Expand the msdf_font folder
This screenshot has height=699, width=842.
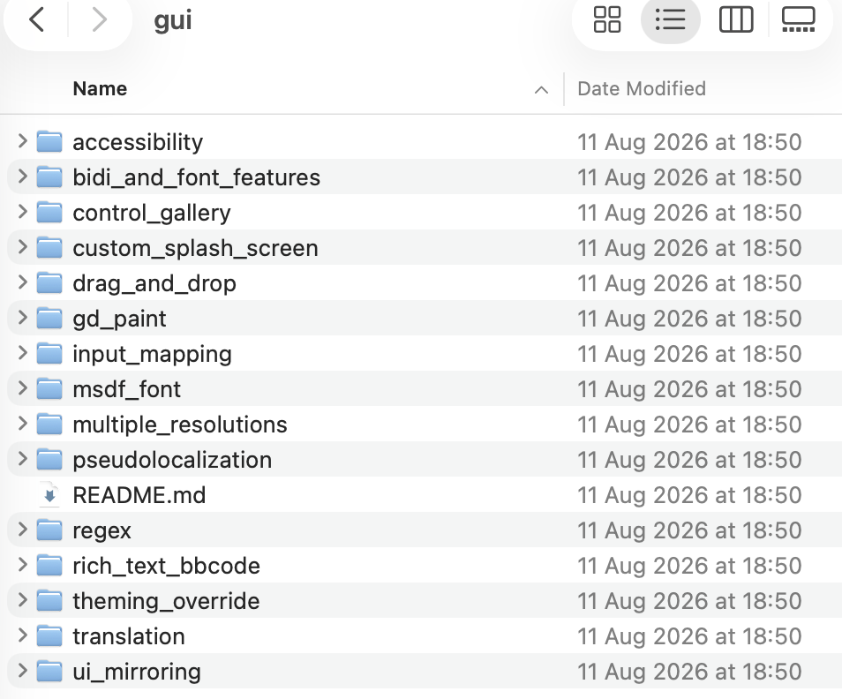(x=23, y=389)
